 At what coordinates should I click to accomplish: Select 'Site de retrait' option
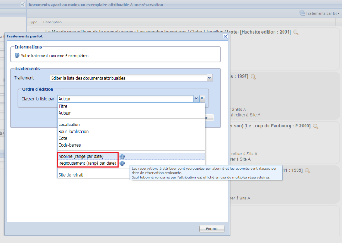(71, 175)
